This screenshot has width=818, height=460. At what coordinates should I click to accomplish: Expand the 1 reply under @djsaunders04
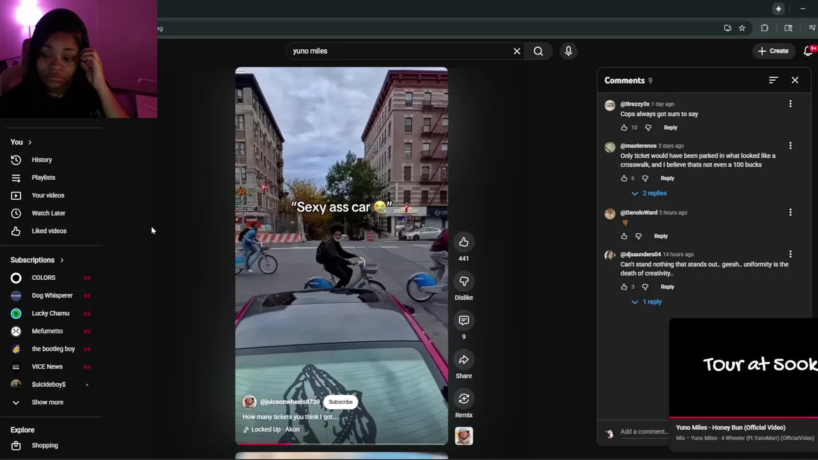point(646,302)
